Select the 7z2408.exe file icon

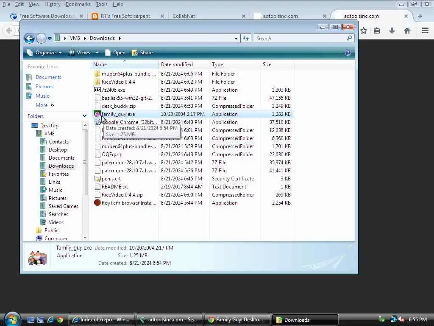coord(97,90)
